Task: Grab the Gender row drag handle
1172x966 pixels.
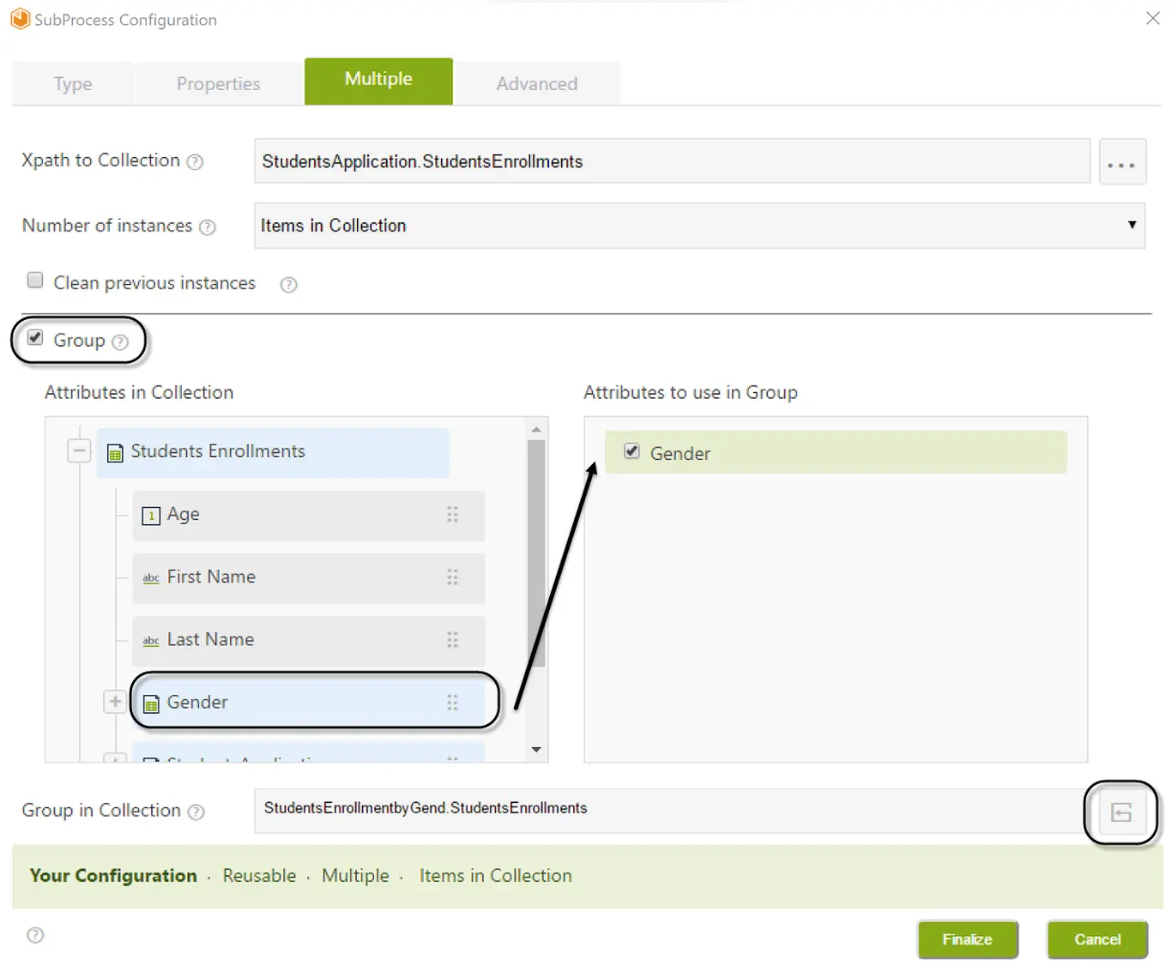Action: [452, 703]
